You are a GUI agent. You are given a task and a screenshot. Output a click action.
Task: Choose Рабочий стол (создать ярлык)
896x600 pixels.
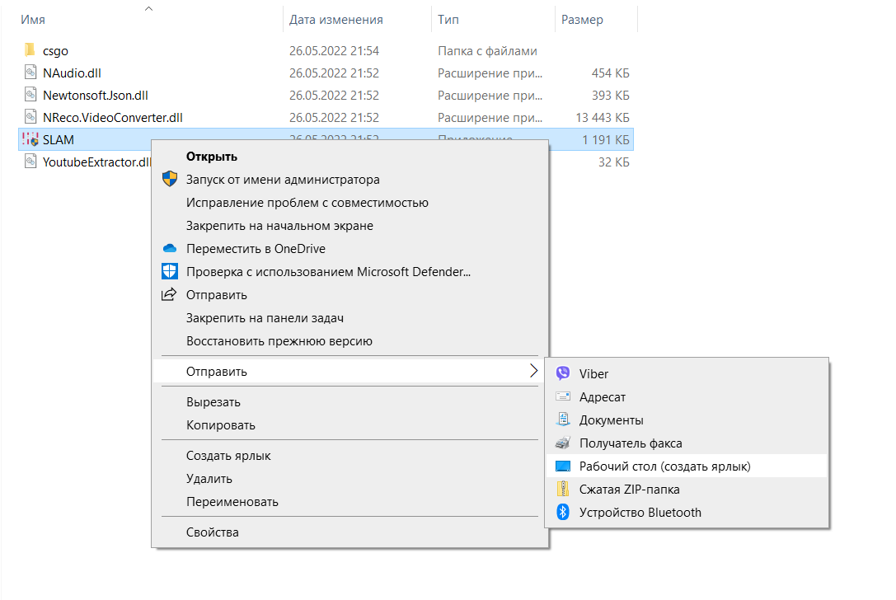tap(664, 466)
